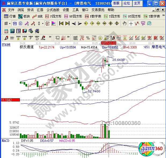
Task: Click the red 2017-02-10 date marker
Action: tap(108, 43)
